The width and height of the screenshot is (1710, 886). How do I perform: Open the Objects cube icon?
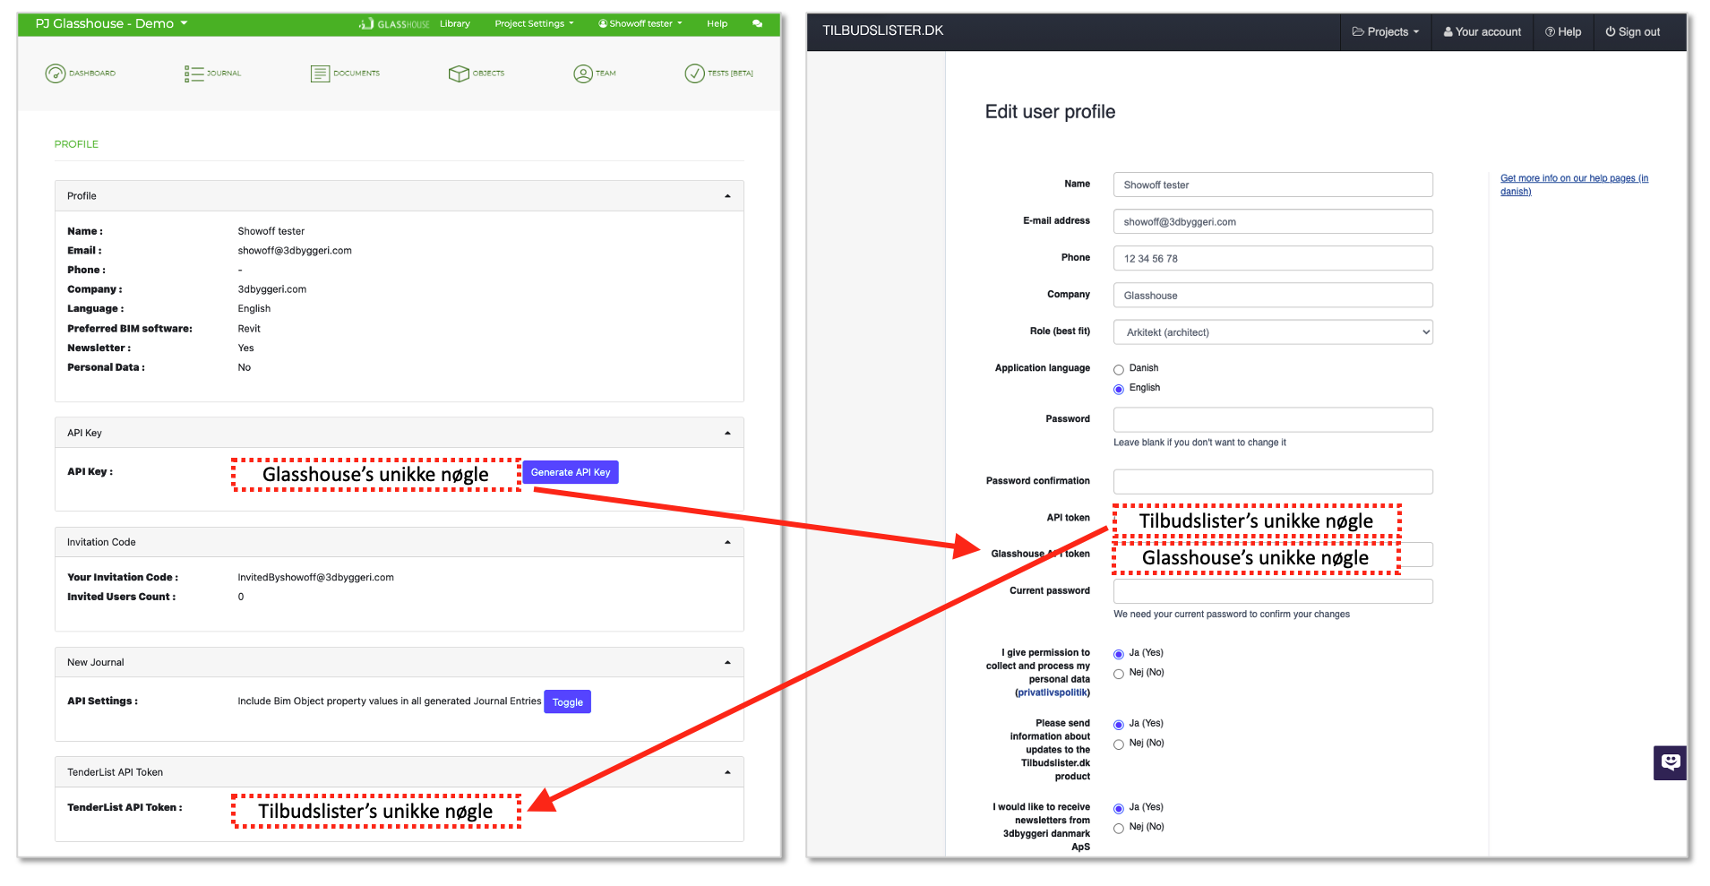point(459,73)
